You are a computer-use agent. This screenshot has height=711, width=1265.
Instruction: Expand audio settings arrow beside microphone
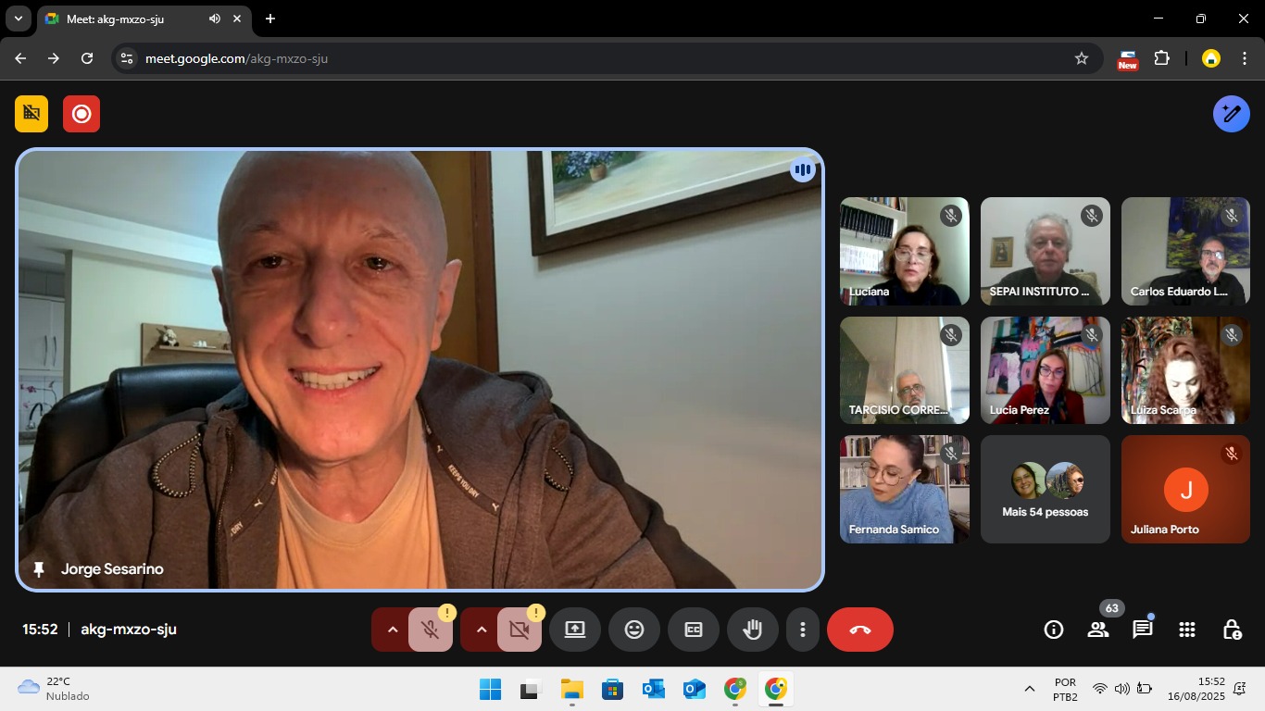[x=392, y=630]
